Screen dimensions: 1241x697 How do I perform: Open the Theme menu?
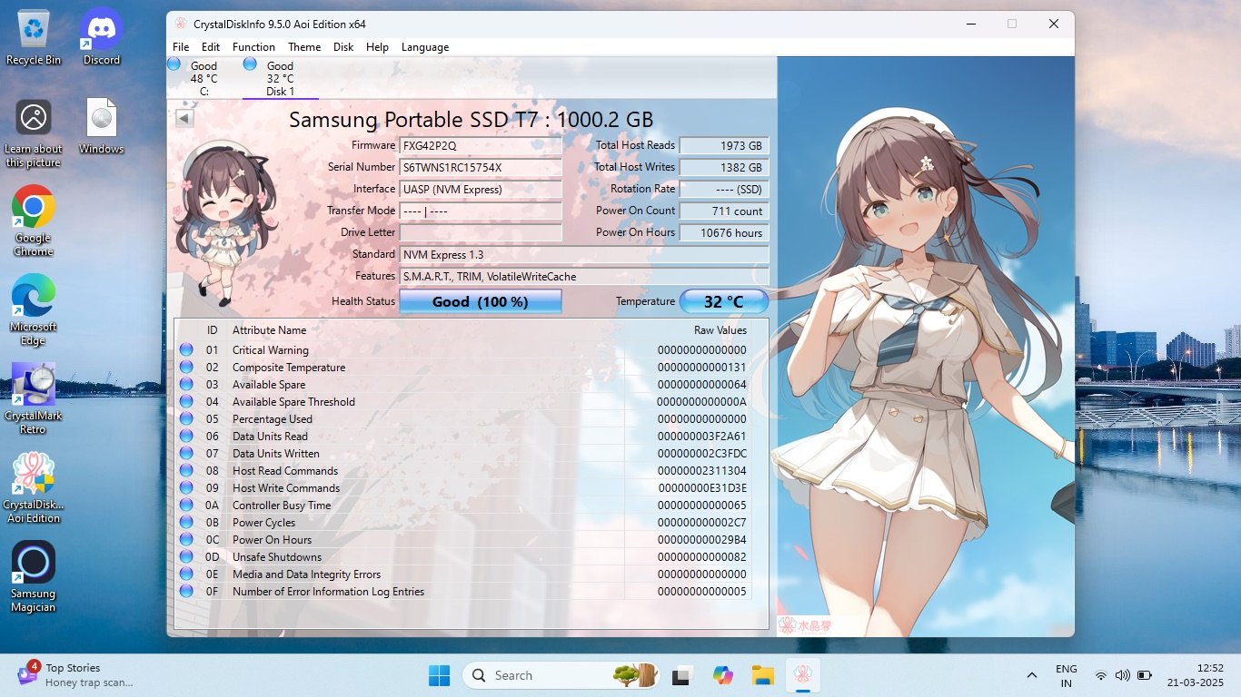point(304,47)
